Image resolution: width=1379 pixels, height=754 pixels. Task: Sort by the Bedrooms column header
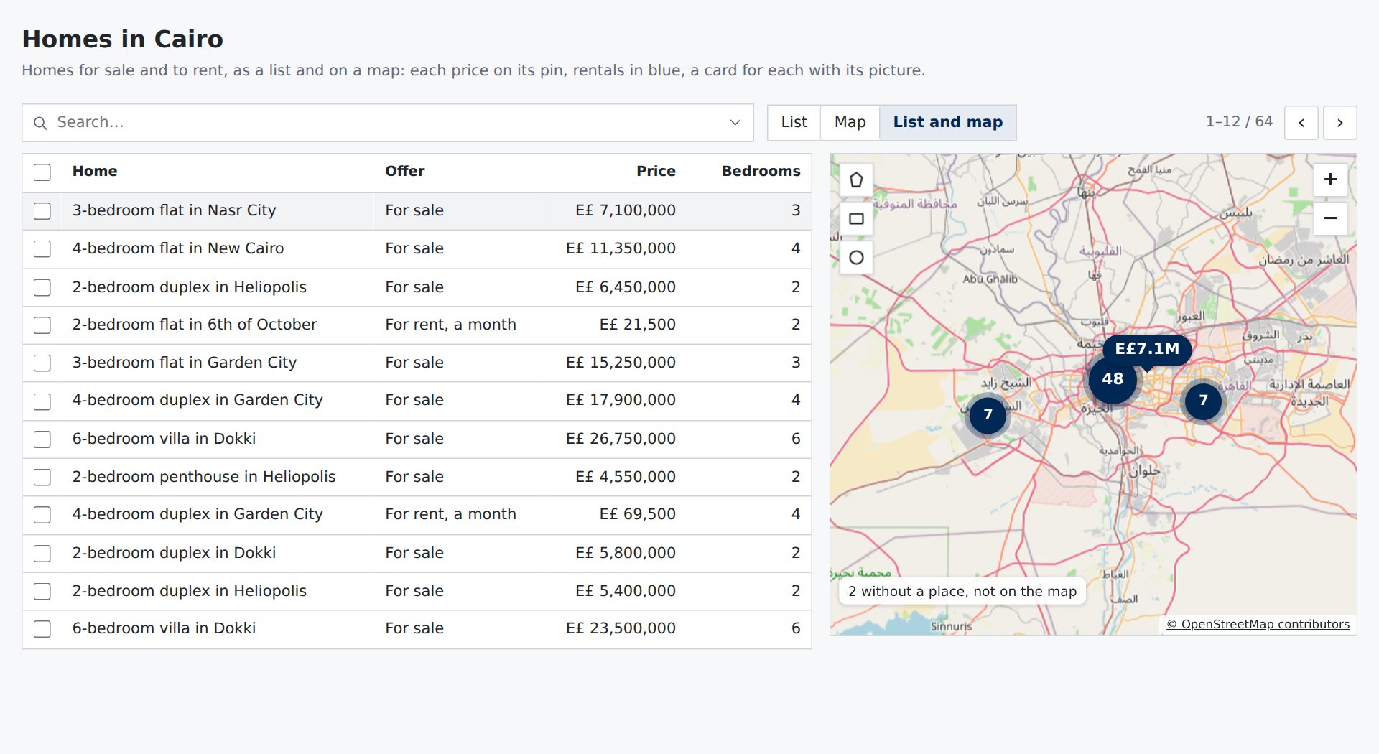(x=761, y=172)
